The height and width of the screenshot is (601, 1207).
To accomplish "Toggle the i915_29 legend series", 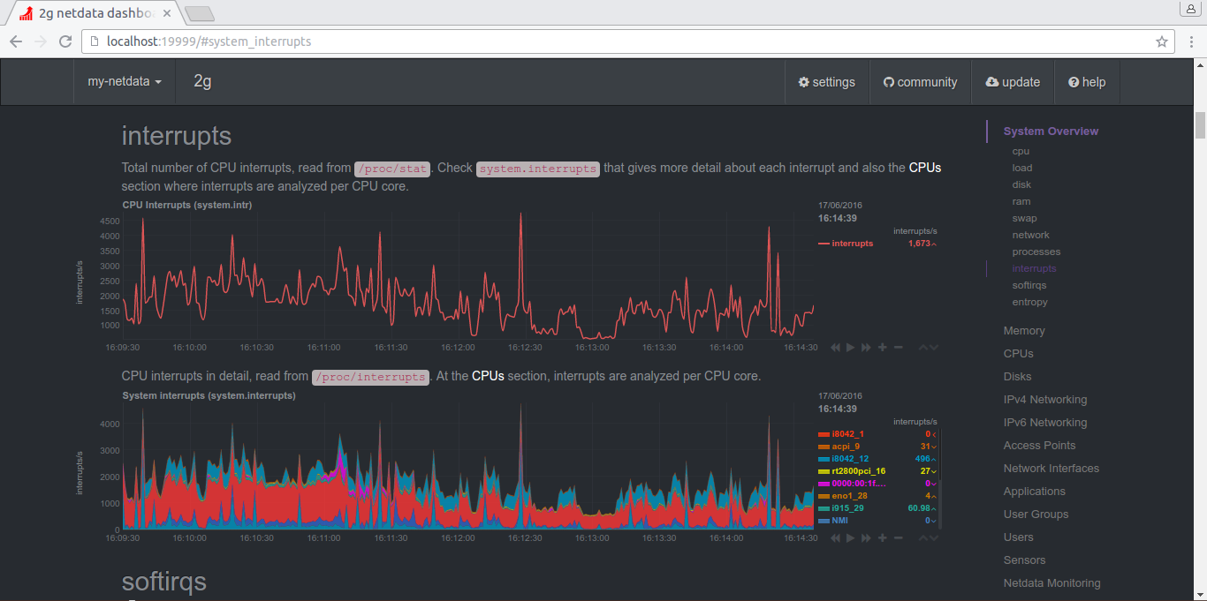I will [840, 508].
